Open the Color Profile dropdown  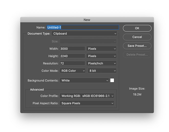coord(87,96)
